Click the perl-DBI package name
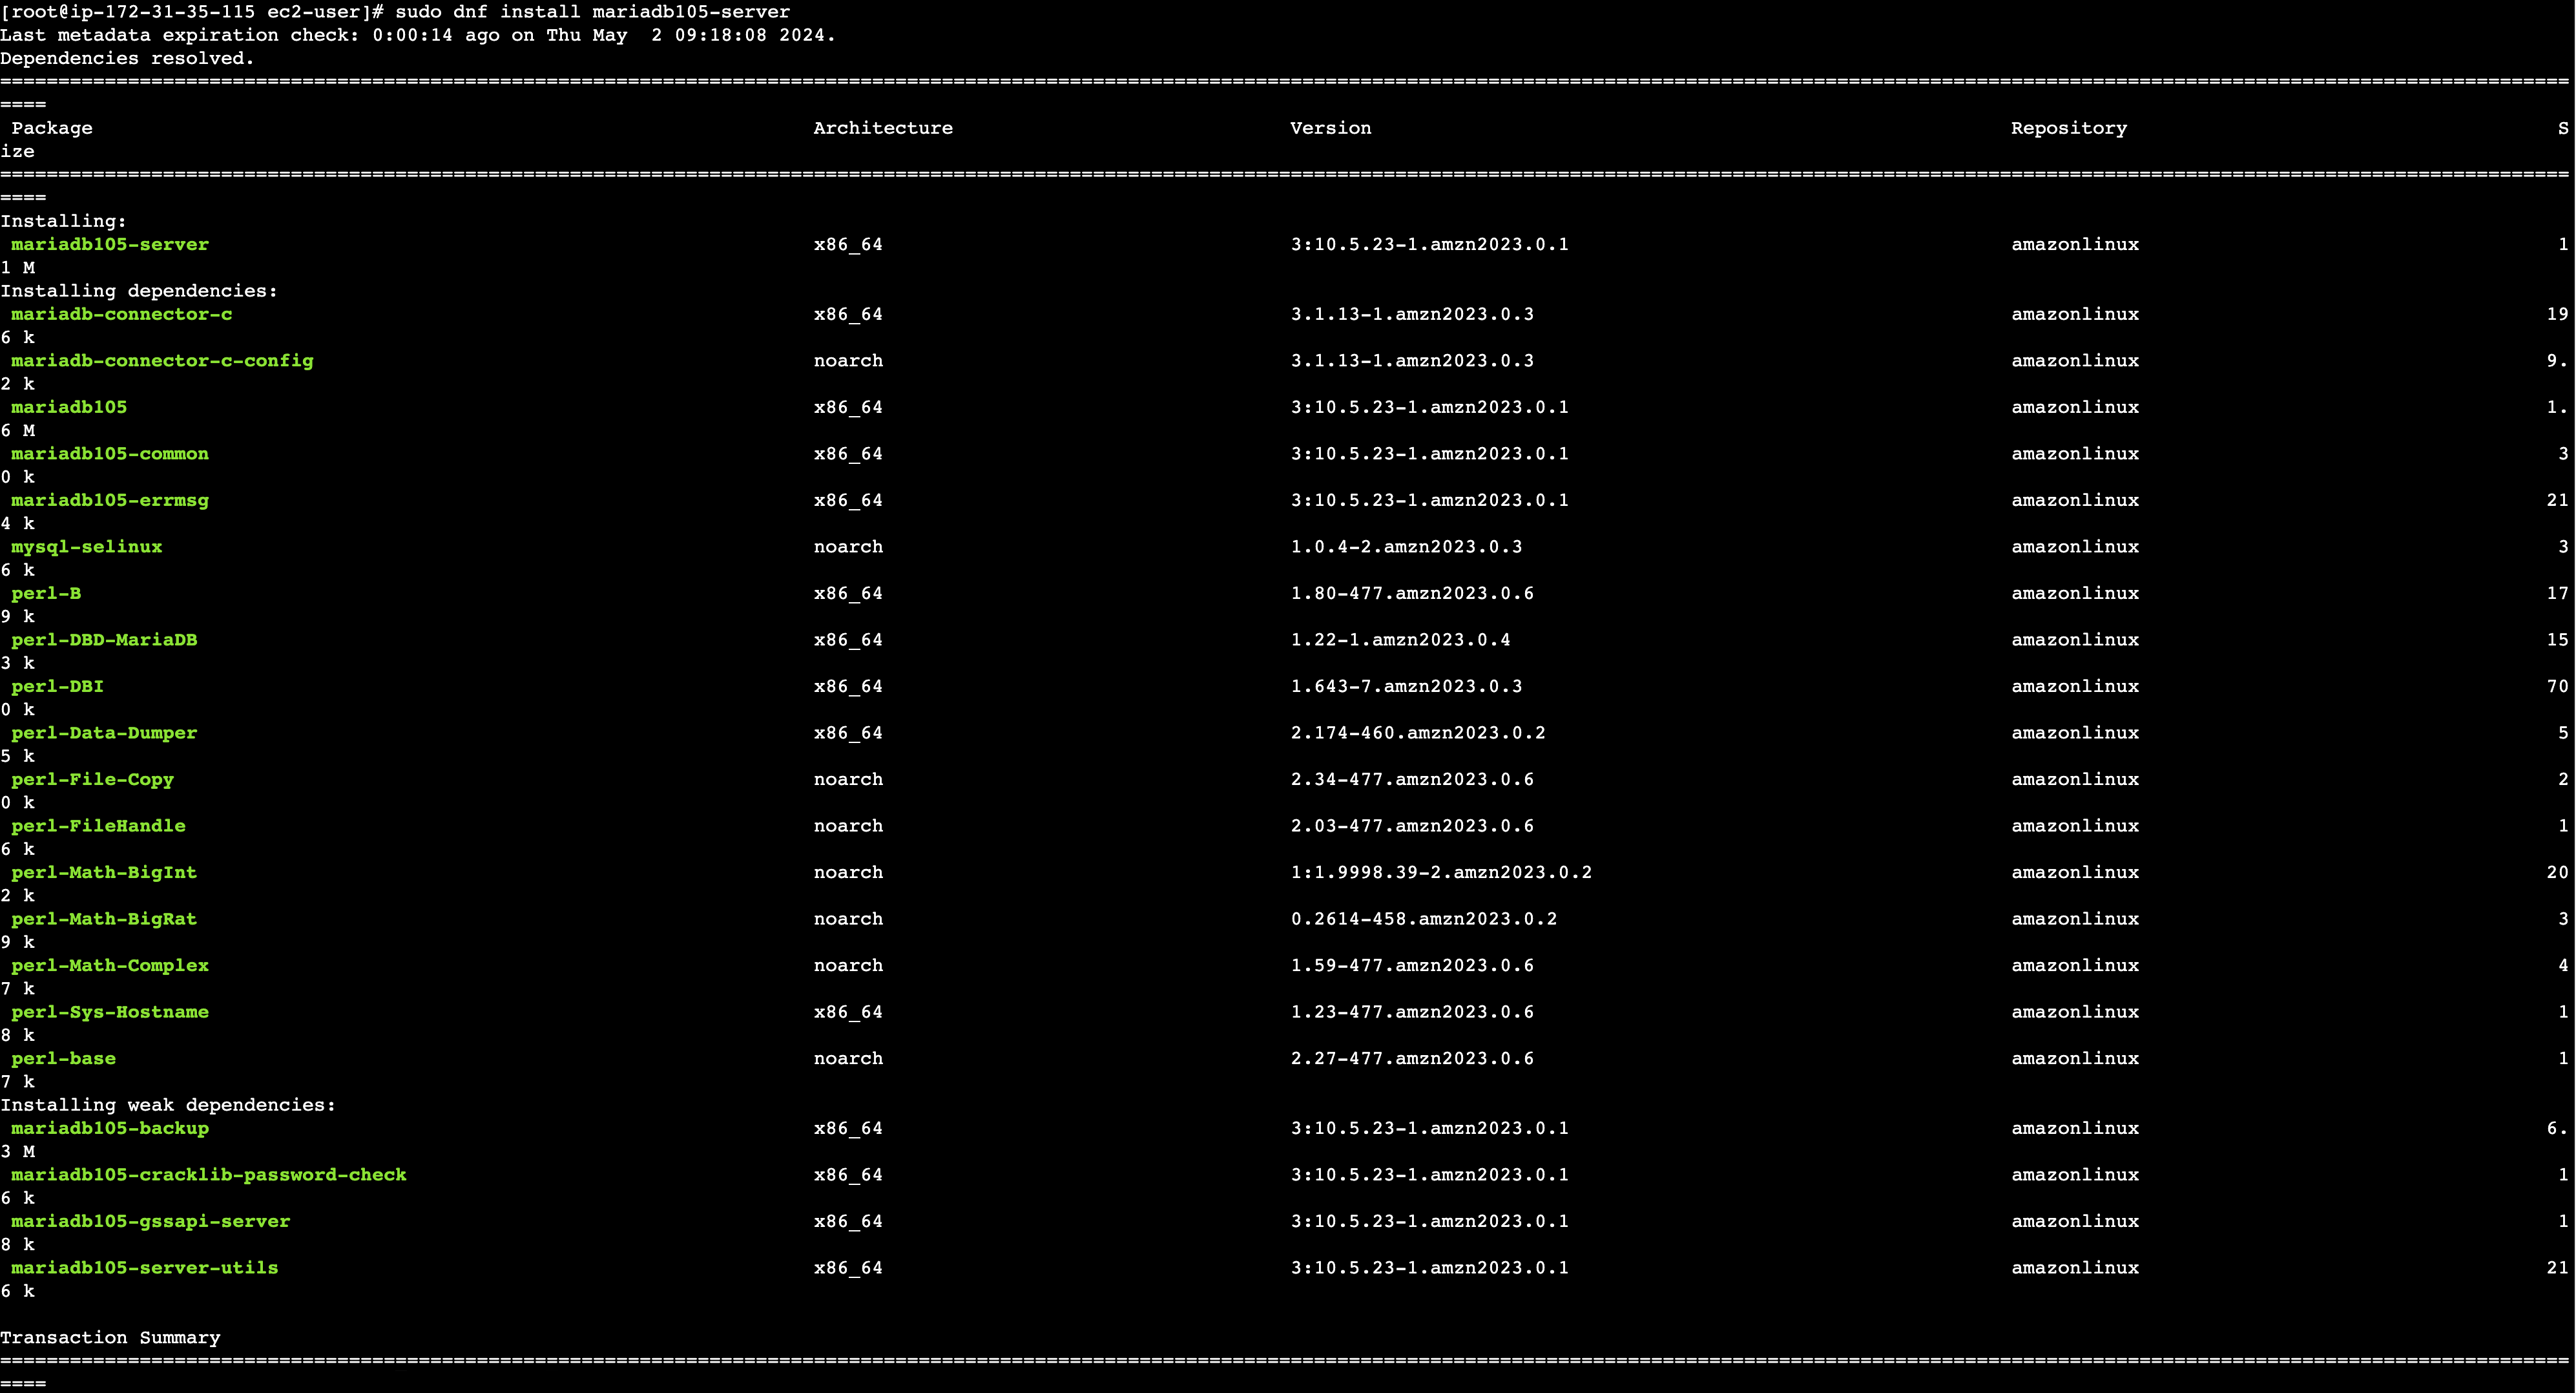2576x1393 pixels. click(57, 686)
